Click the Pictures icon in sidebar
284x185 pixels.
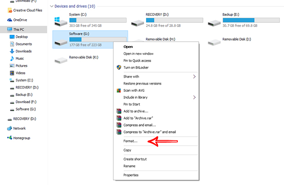click(12, 66)
